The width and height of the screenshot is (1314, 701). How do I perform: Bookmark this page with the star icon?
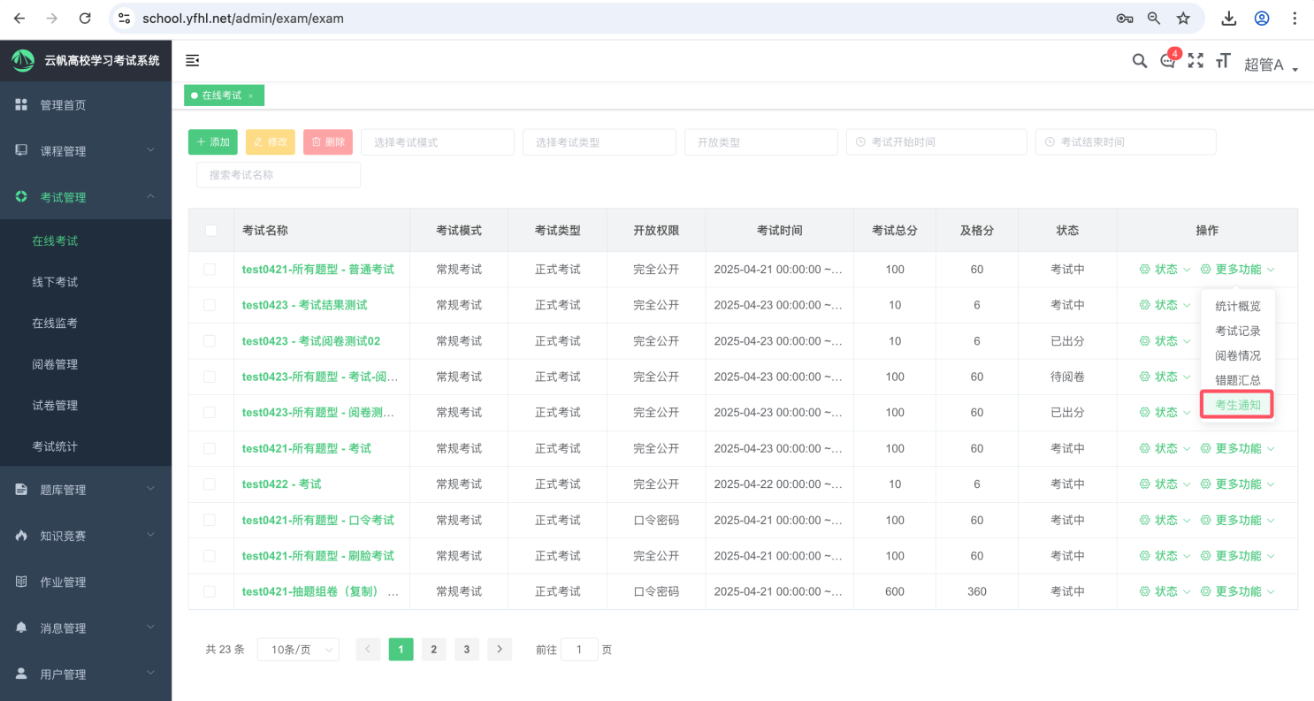tap(1183, 18)
